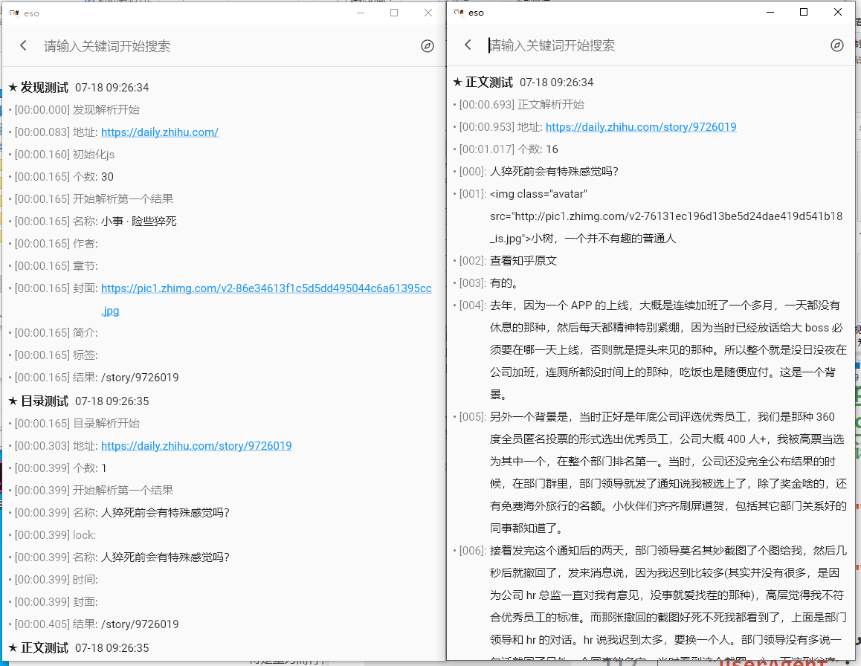Open the discover compass icon in left window

pyautogui.click(x=428, y=45)
